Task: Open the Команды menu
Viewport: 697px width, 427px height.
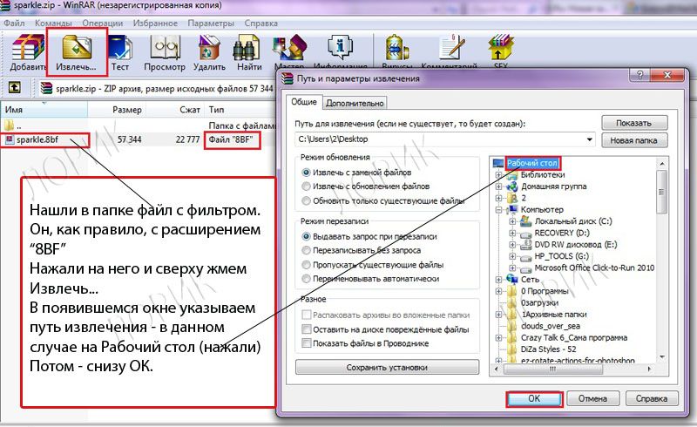Action: 53,23
